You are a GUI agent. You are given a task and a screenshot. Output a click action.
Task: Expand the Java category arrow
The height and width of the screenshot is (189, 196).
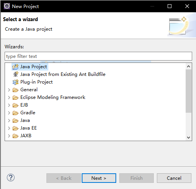point(9,120)
